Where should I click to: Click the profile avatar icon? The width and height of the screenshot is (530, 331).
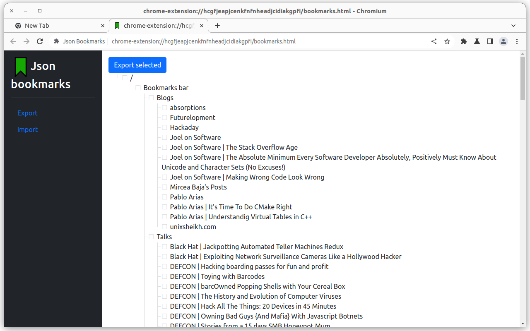coord(503,41)
